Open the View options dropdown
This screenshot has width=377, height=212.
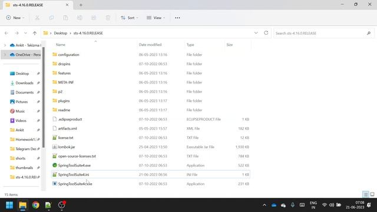156,18
